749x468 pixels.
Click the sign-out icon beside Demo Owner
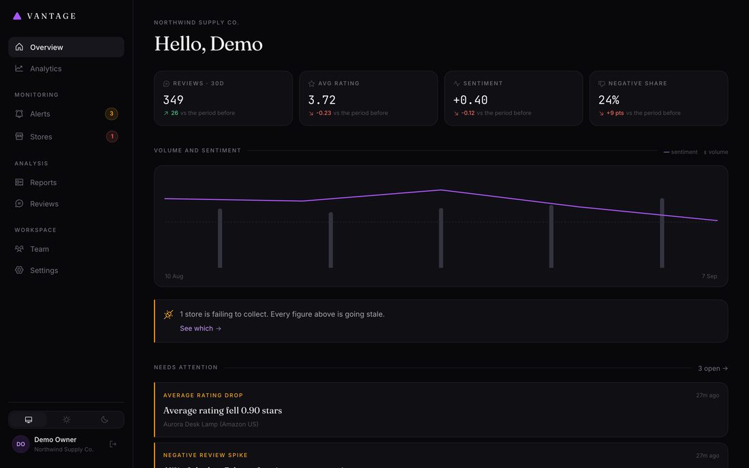click(113, 444)
